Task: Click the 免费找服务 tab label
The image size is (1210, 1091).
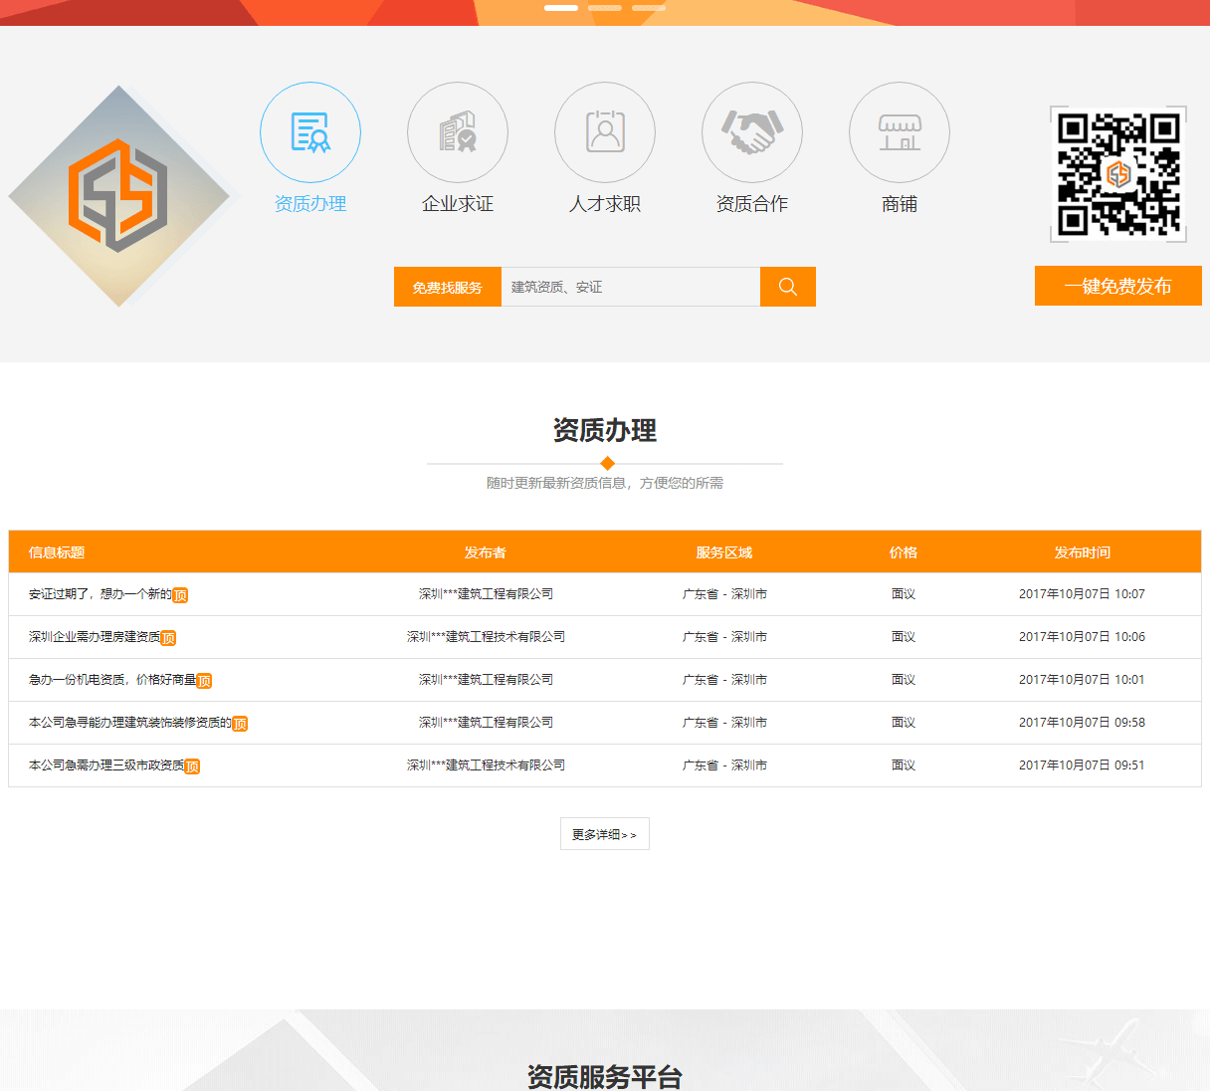Action: tap(447, 286)
